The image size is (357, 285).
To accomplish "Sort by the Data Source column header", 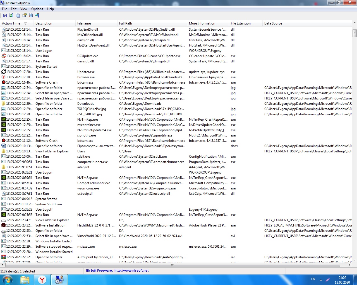I will [307, 23].
